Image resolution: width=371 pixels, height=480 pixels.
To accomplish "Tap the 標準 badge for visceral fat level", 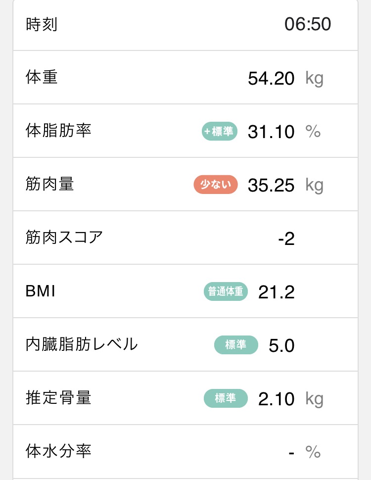I will pos(236,345).
